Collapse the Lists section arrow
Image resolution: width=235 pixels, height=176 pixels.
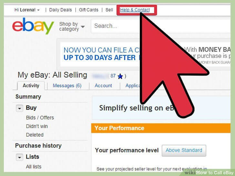(x=19, y=157)
